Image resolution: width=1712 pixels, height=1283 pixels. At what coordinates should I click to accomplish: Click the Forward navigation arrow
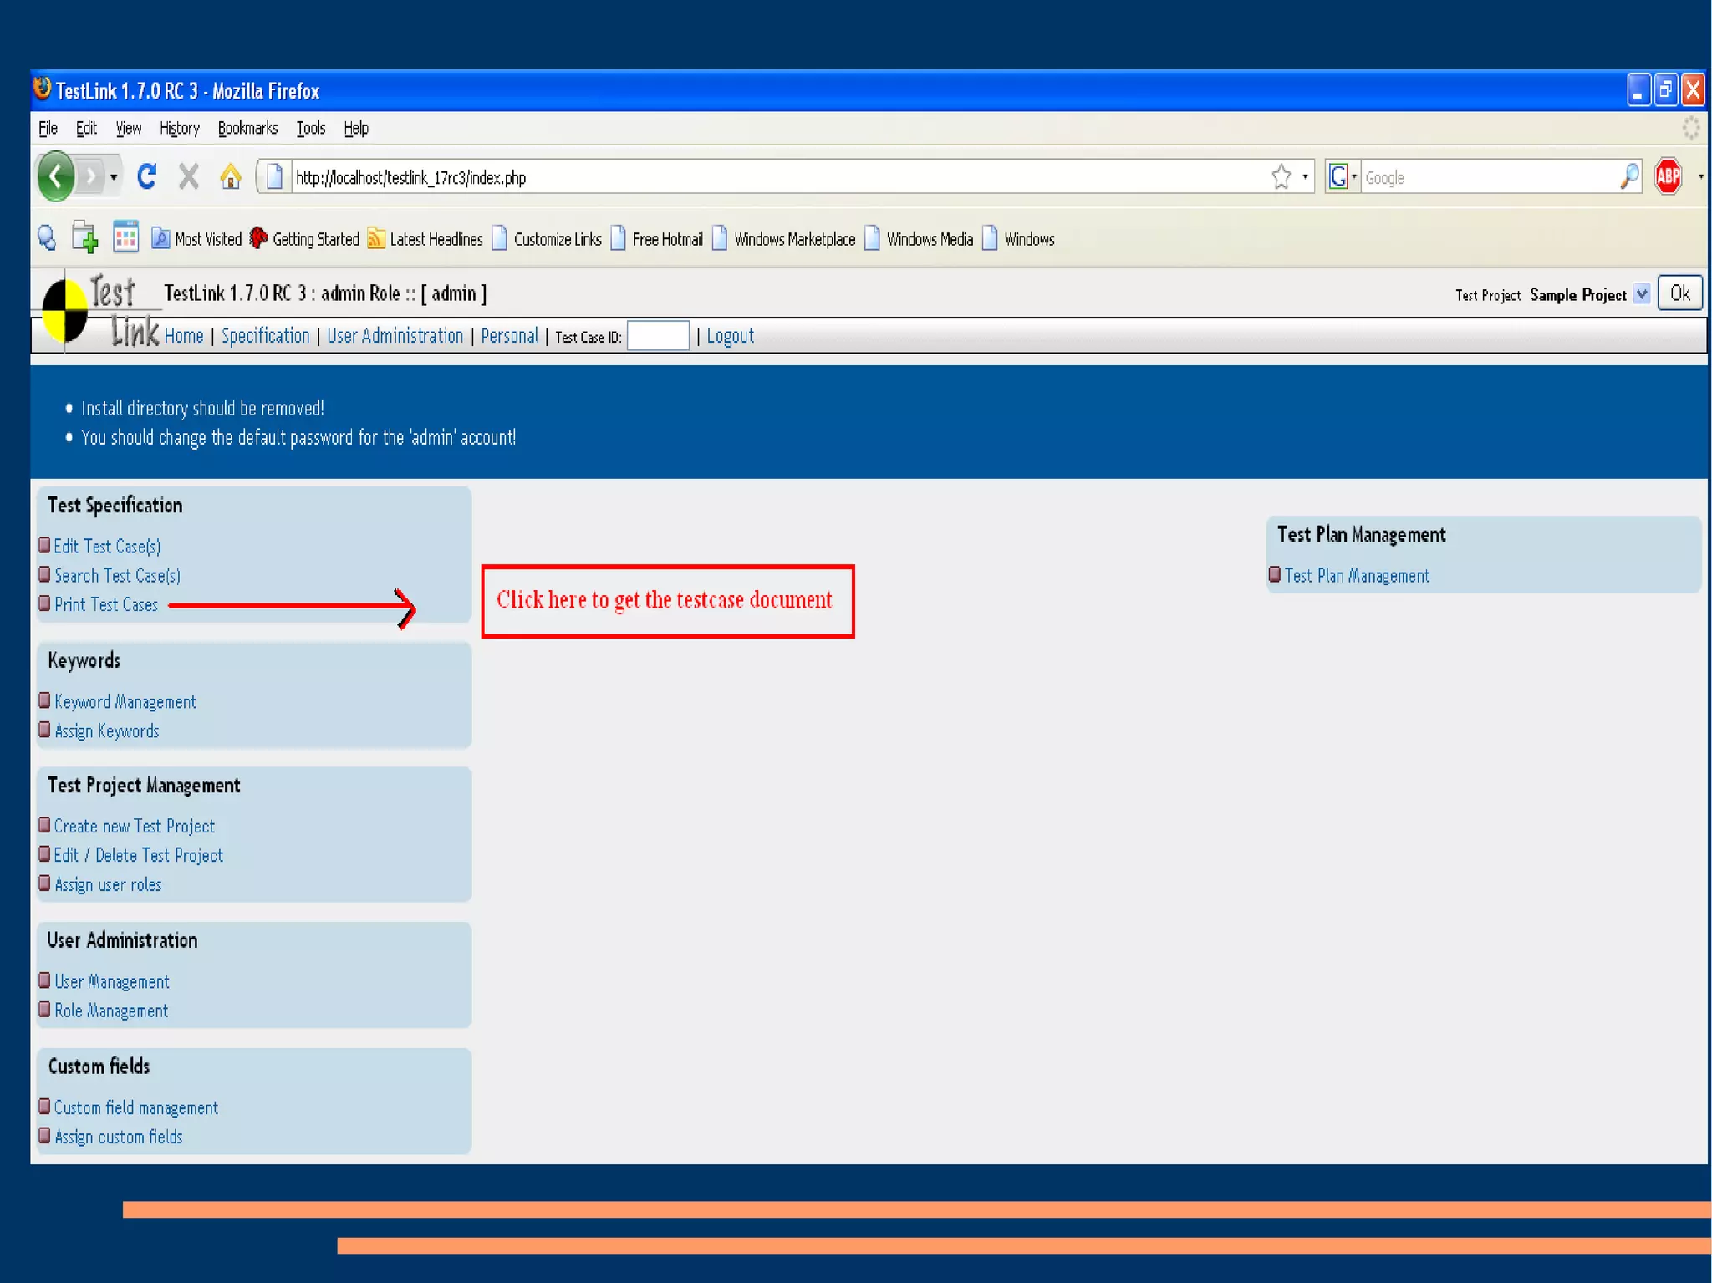pos(90,177)
